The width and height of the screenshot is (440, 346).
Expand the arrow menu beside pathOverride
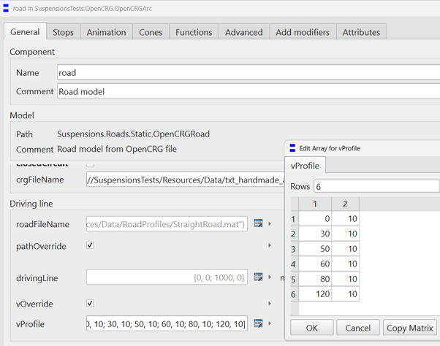(x=270, y=245)
